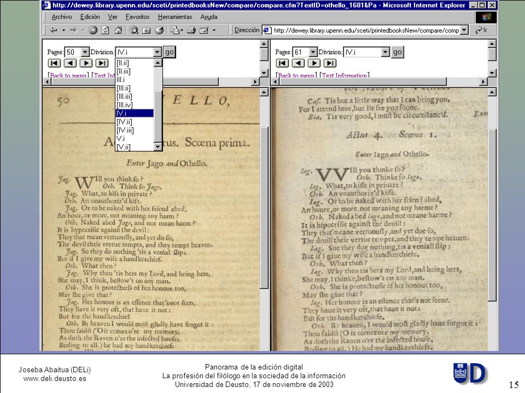Select [III.iv] in division list
This screenshot has width=525, height=393.
click(135, 105)
